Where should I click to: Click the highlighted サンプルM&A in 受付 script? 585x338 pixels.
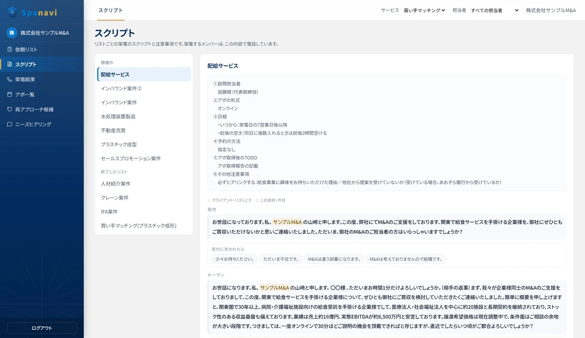(x=287, y=222)
